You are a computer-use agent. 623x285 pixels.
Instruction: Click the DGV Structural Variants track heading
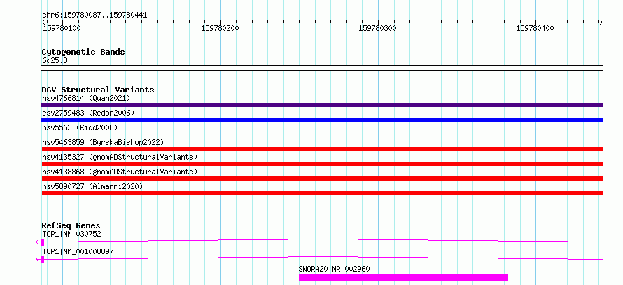pos(98,90)
